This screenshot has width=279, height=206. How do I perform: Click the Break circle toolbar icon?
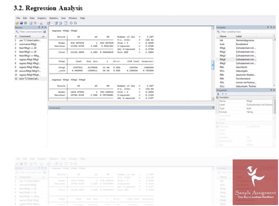pos(75,23)
